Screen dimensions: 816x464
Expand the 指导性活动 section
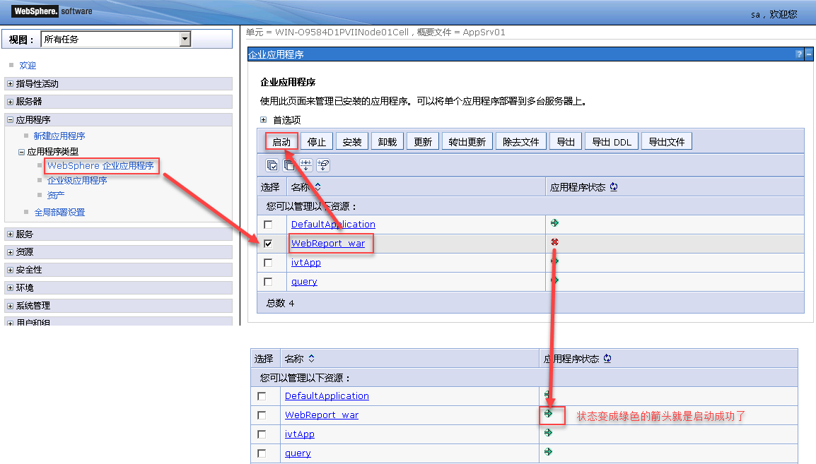(10, 83)
